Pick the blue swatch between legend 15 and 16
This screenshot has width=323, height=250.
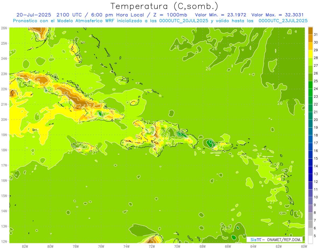(x=310, y=154)
